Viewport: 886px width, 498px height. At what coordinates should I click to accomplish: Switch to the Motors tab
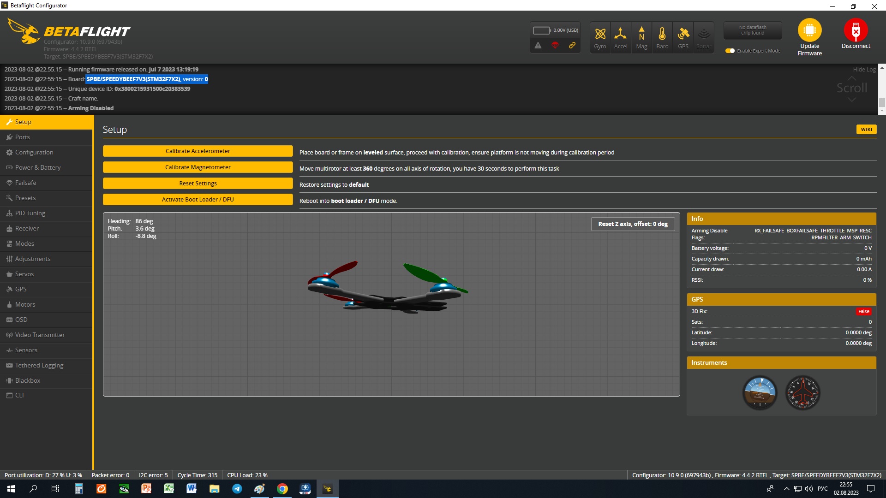[25, 304]
